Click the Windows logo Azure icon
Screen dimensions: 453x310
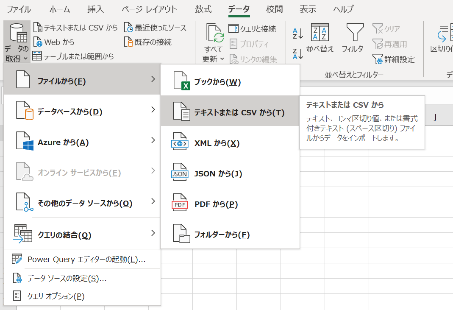click(25, 141)
